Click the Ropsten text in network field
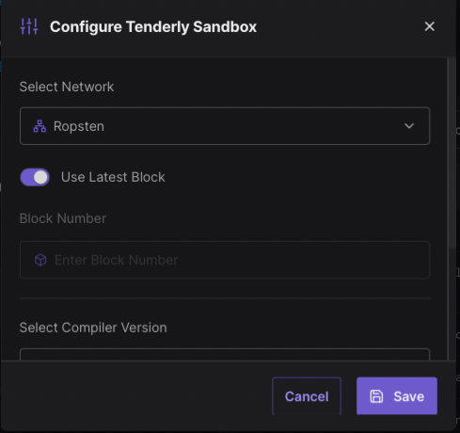This screenshot has width=460, height=433. click(x=79, y=126)
